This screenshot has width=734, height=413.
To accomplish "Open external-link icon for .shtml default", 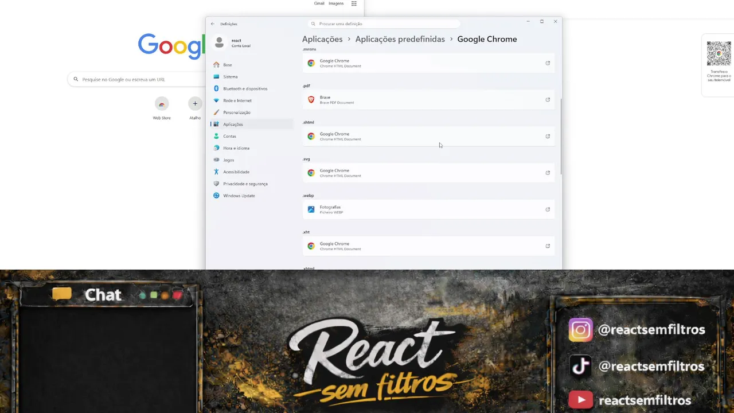I will [x=548, y=137].
